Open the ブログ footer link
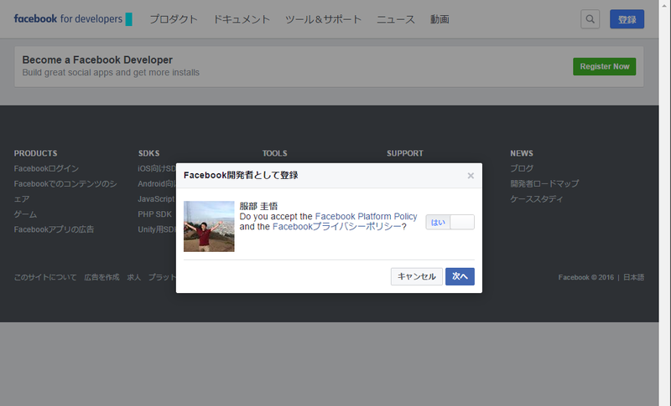671x406 pixels. pos(522,168)
